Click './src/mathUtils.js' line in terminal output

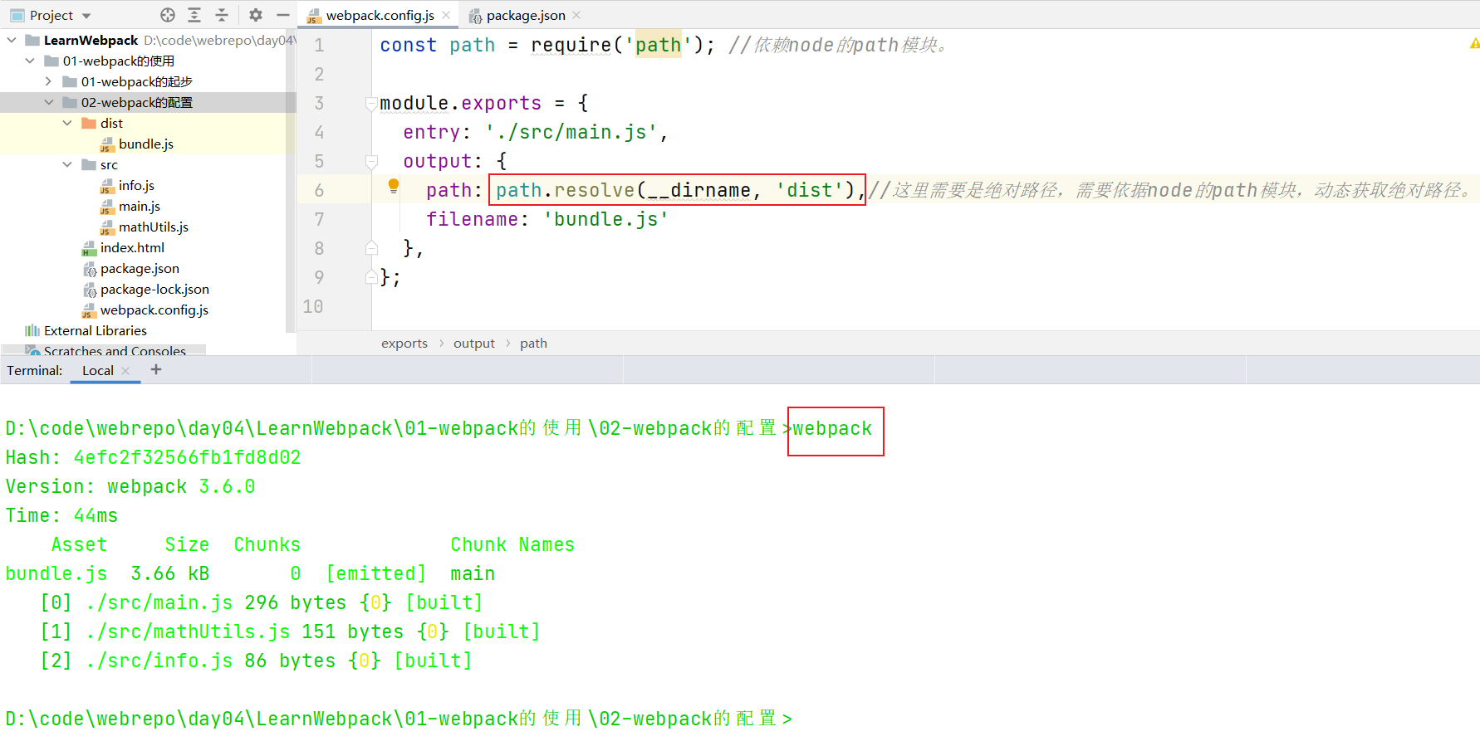coord(290,631)
